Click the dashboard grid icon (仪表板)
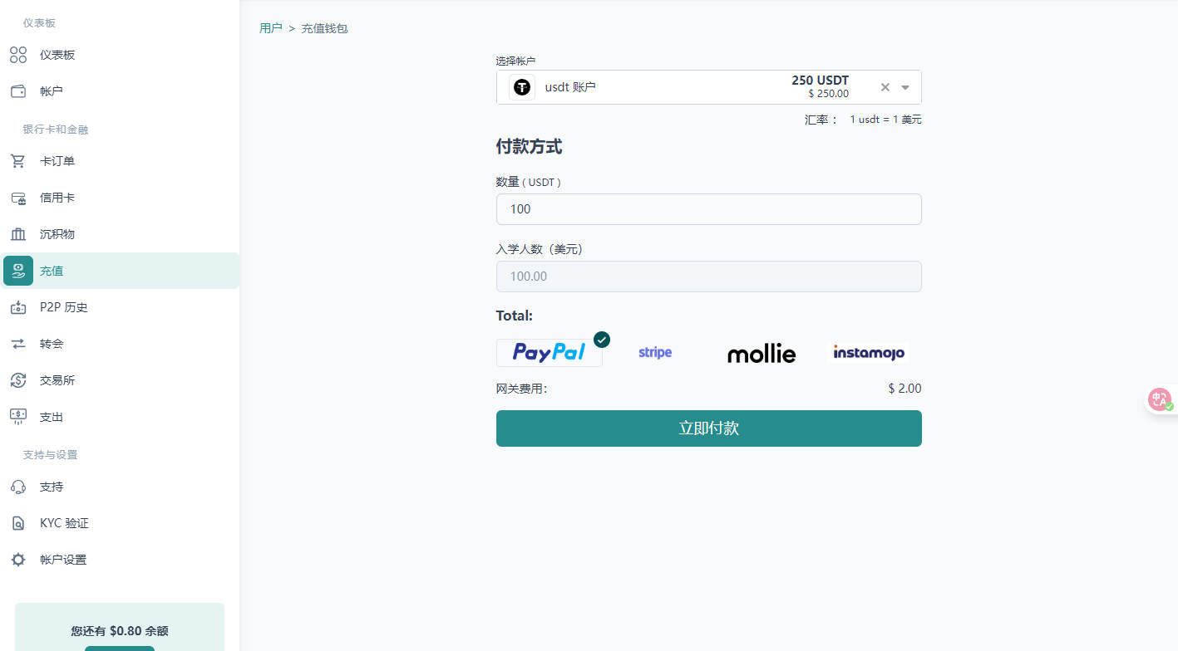 [18, 55]
